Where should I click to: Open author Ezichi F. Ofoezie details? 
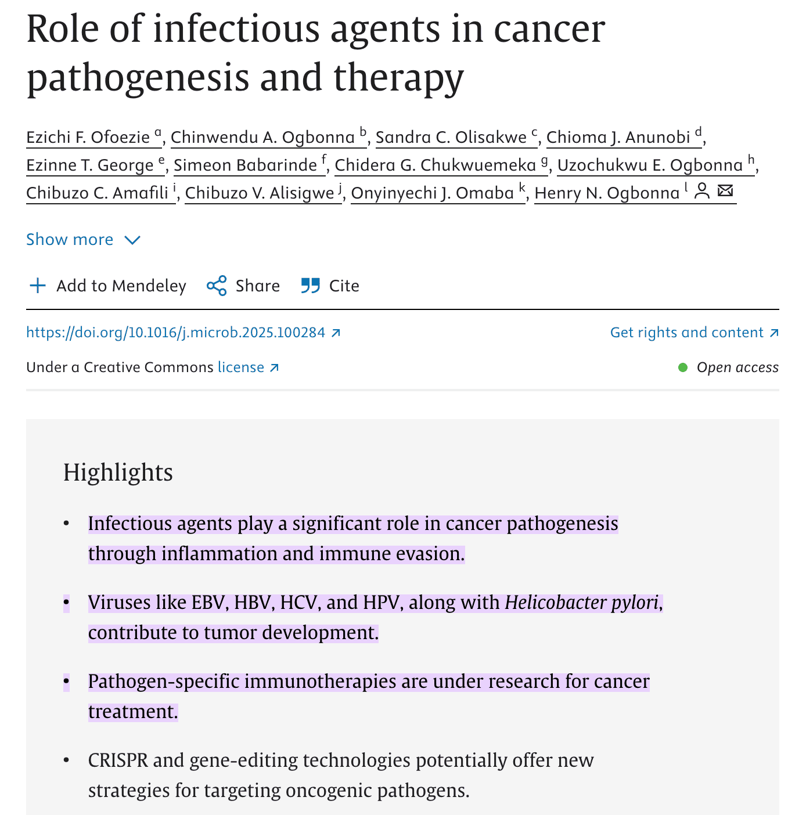tap(88, 138)
